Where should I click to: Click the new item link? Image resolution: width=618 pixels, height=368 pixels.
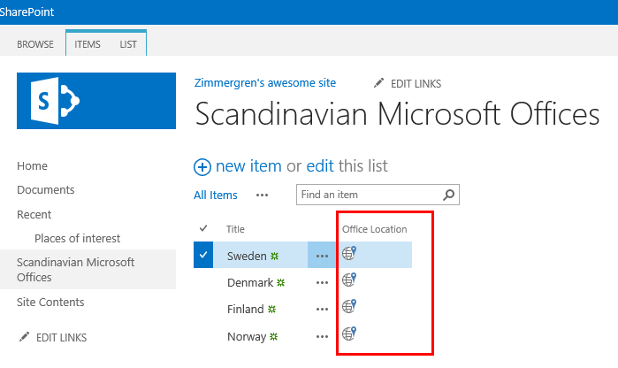[248, 166]
